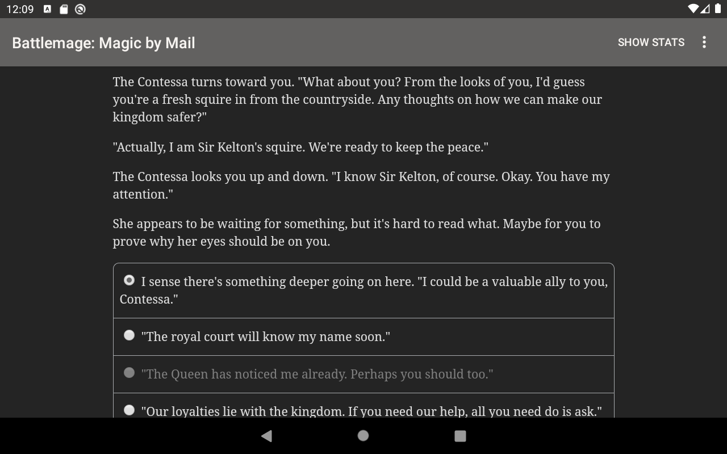727x454 pixels.
Task: Tap the cellular signal strength icon
Action: tap(705, 9)
